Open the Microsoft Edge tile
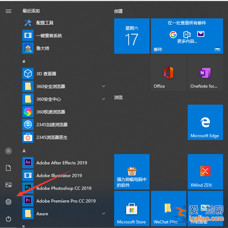228x228 pixels. 205,122
